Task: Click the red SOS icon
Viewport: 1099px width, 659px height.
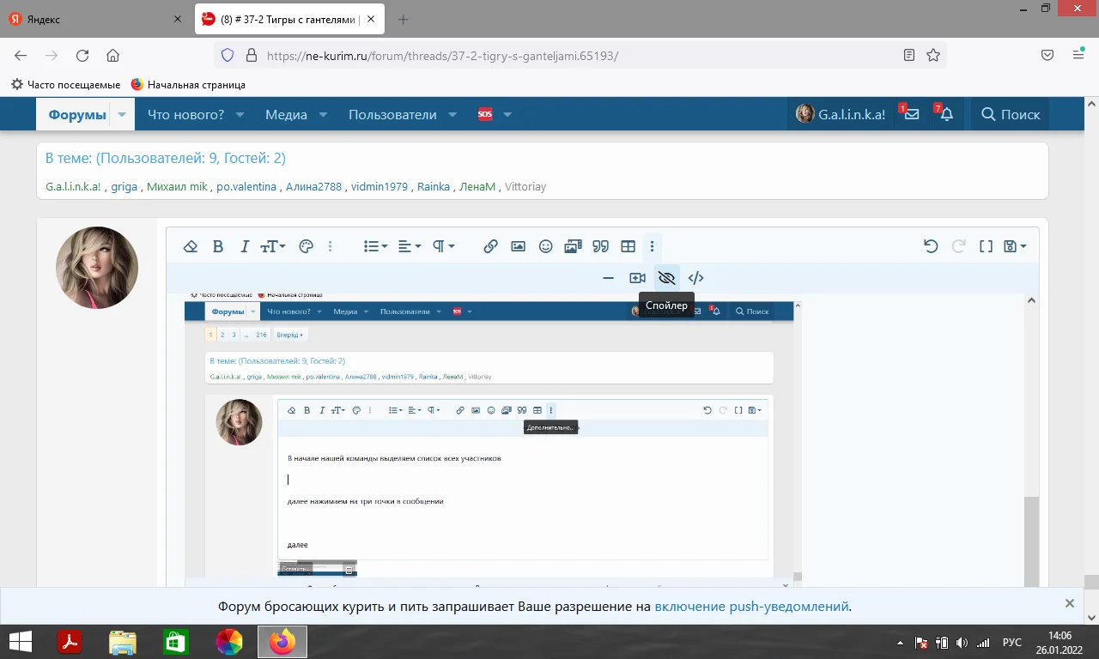Action: click(485, 114)
